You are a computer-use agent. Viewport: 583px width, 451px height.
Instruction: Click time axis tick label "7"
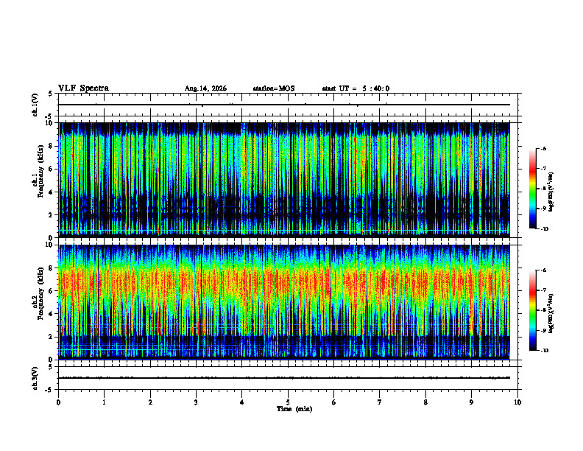[379, 402]
